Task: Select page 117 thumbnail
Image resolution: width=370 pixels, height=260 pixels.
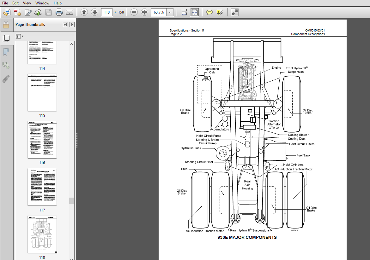Action: pos(42,187)
